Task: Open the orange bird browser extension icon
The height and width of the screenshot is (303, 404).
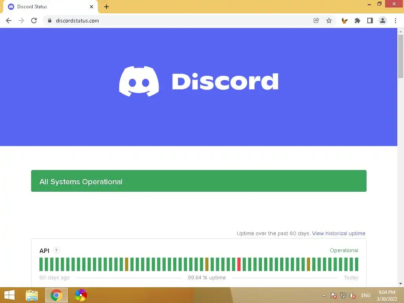Action: pos(344,21)
